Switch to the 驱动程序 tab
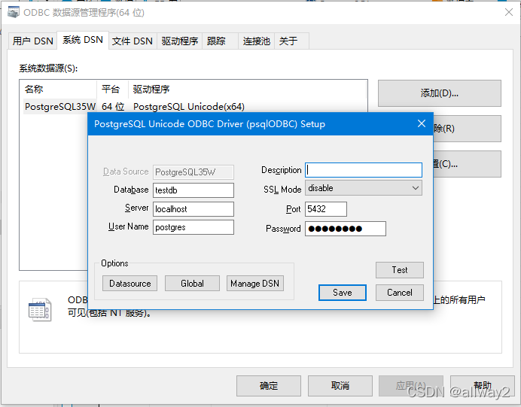 179,41
